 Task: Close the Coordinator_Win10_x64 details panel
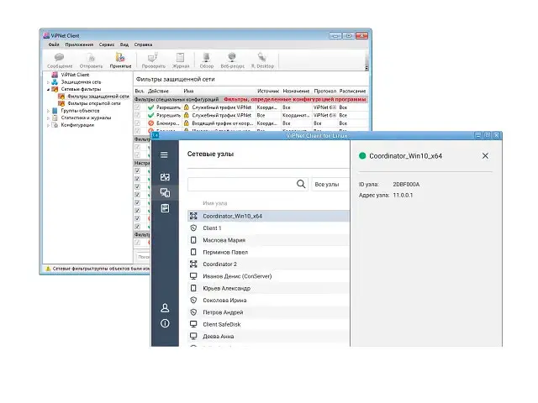pos(485,155)
